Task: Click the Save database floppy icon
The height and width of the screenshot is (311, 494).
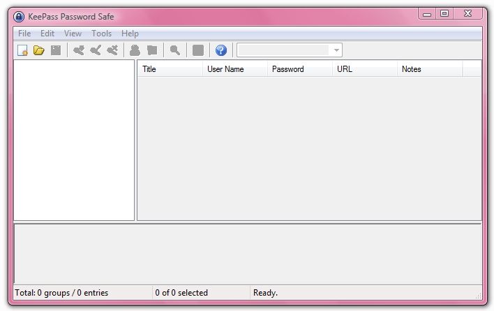Action: click(x=56, y=50)
